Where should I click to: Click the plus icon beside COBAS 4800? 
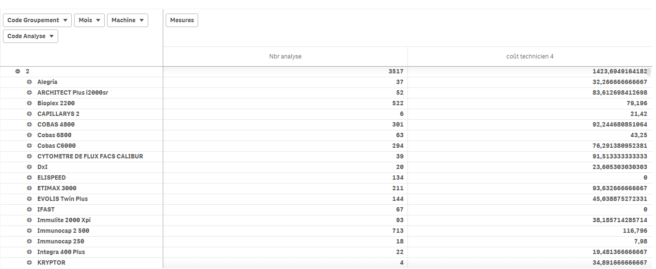coord(30,125)
